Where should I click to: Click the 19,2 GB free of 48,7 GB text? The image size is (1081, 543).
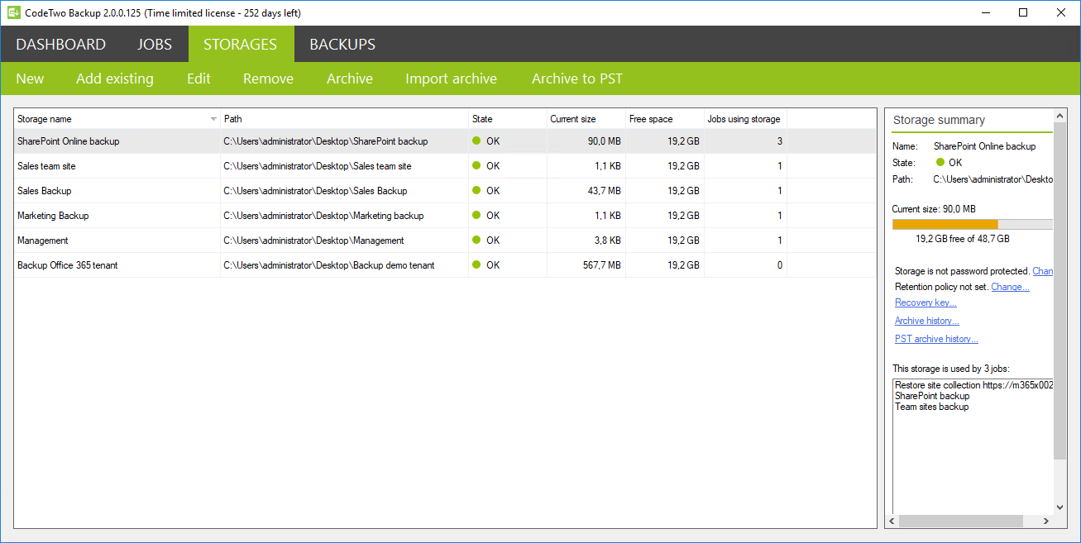pos(963,239)
